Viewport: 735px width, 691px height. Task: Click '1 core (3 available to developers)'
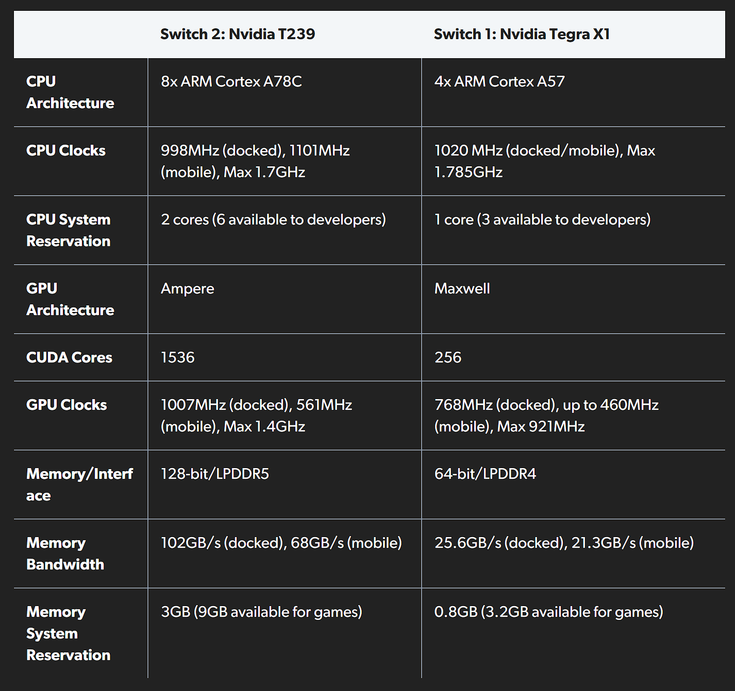tap(542, 219)
